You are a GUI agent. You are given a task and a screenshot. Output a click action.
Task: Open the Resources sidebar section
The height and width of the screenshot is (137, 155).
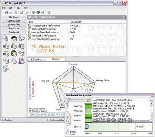(x=14, y=28)
